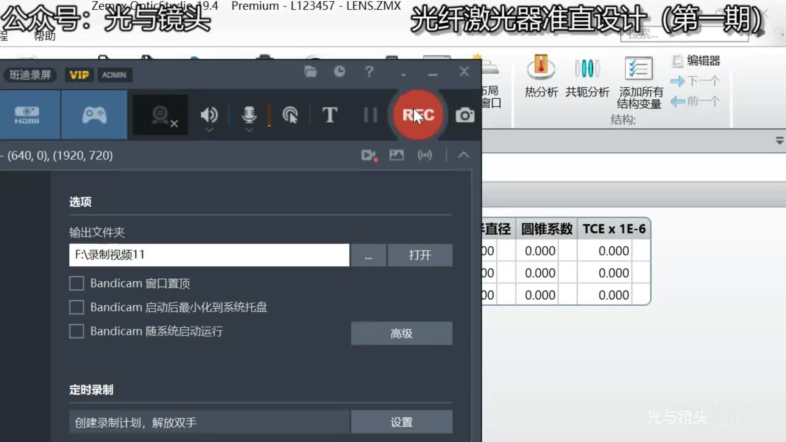Toggle mouse cursor effect icon
The height and width of the screenshot is (442, 786).
point(290,115)
